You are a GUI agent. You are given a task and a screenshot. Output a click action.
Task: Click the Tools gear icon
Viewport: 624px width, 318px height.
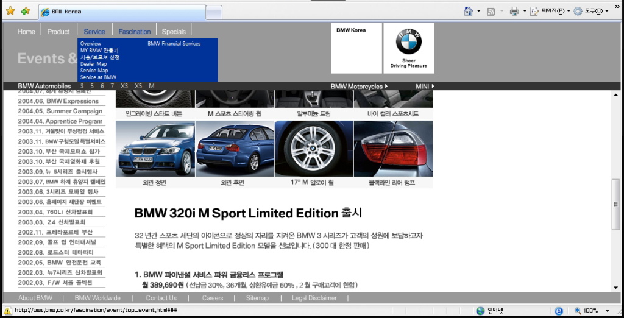tap(578, 11)
